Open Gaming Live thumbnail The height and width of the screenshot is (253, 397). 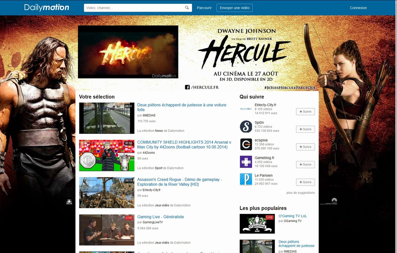coord(106,230)
